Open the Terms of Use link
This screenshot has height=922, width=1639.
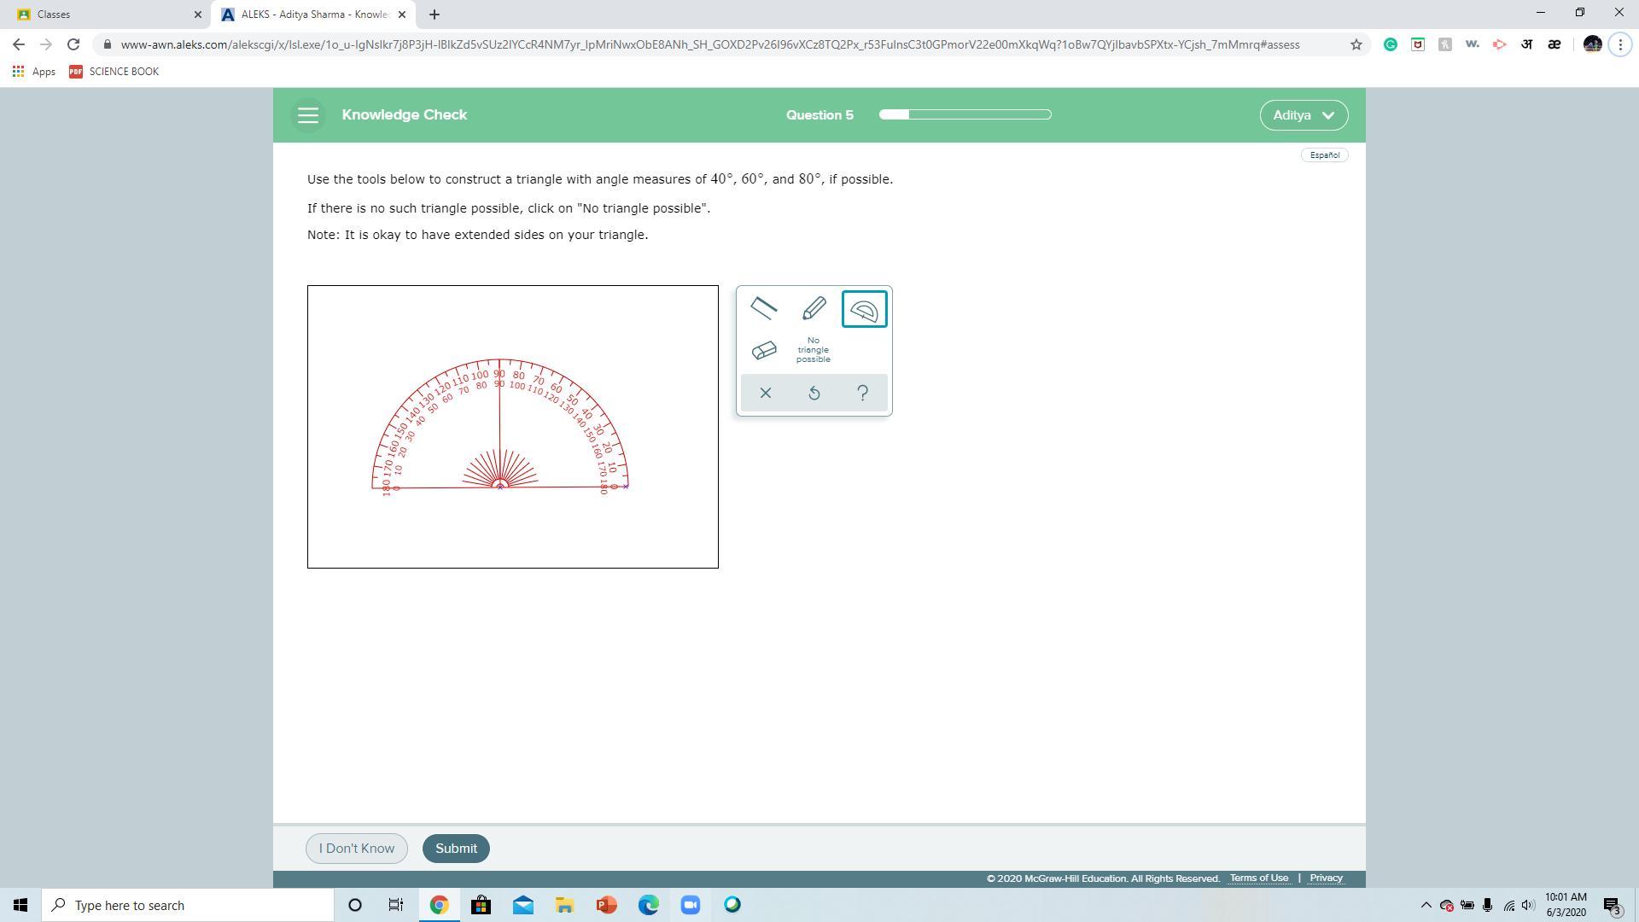1258,878
